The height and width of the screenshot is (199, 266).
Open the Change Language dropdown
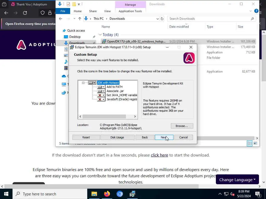tap(237, 180)
